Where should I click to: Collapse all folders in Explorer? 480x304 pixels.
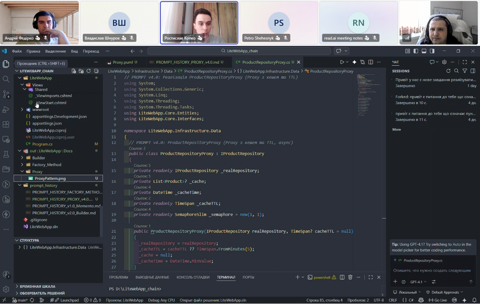(96, 71)
